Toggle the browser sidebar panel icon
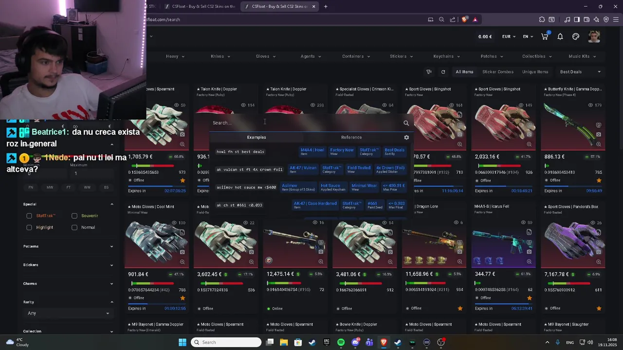 coord(577,19)
